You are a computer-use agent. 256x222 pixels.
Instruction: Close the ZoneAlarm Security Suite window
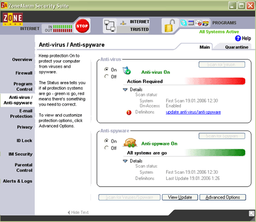(x=250, y=6)
